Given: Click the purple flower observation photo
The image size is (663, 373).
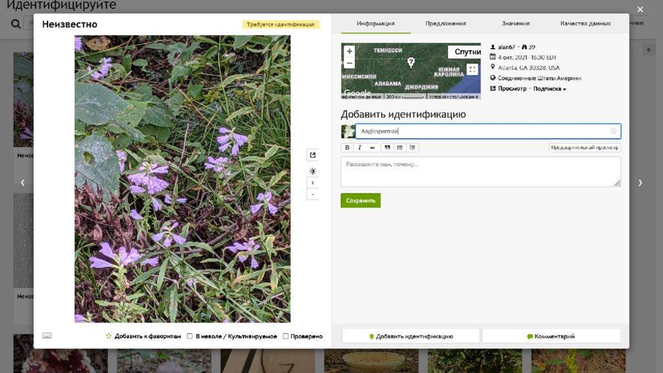Looking at the screenshot, I should (x=182, y=179).
